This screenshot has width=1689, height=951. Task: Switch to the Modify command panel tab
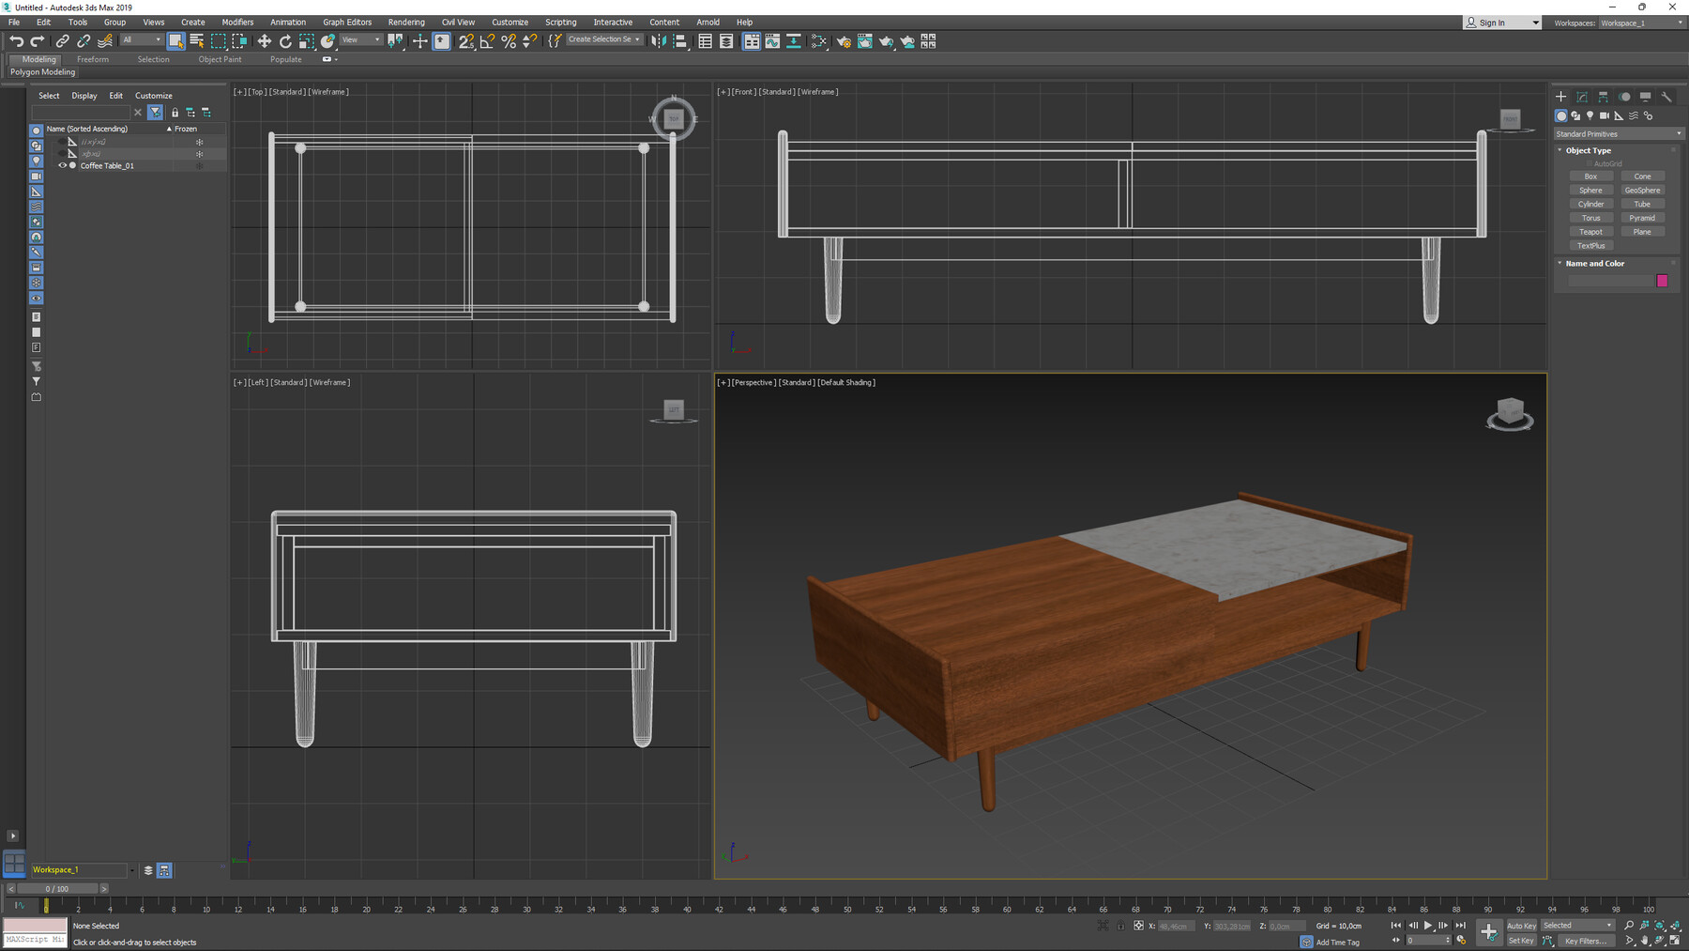[x=1582, y=97]
